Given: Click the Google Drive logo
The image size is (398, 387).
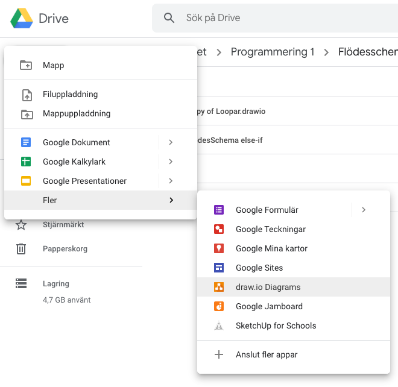Looking at the screenshot, I should pyautogui.click(x=22, y=18).
